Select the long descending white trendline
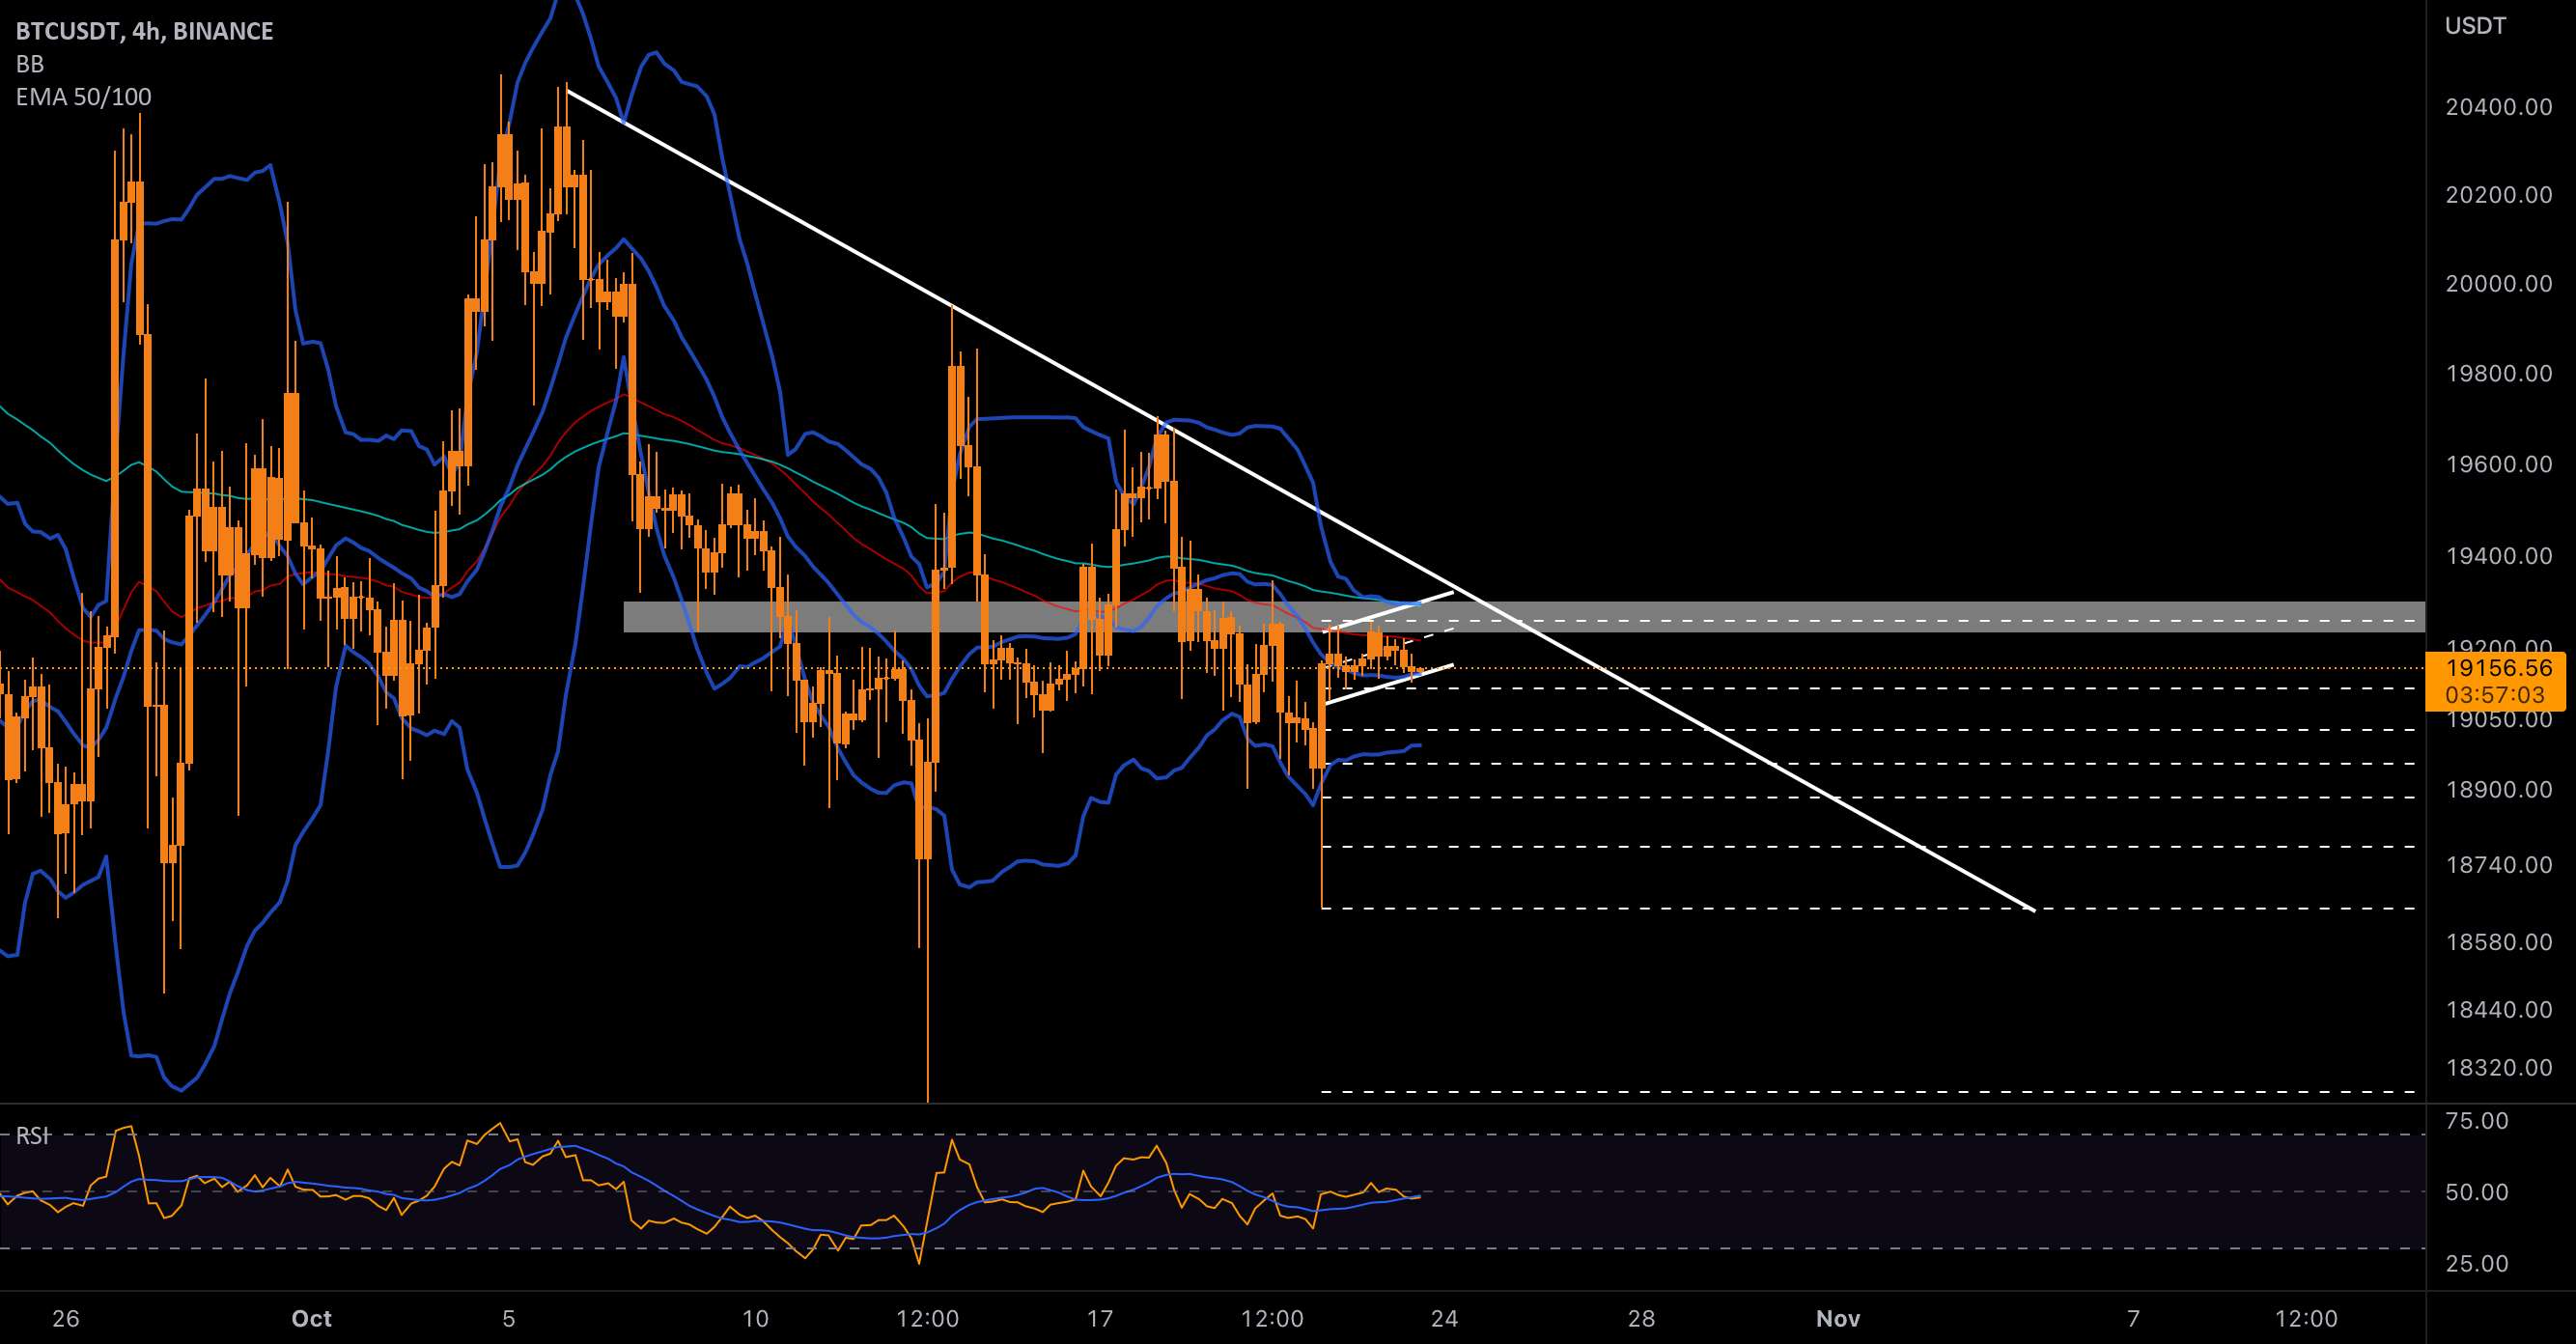2576x1344 pixels. coord(1300,500)
